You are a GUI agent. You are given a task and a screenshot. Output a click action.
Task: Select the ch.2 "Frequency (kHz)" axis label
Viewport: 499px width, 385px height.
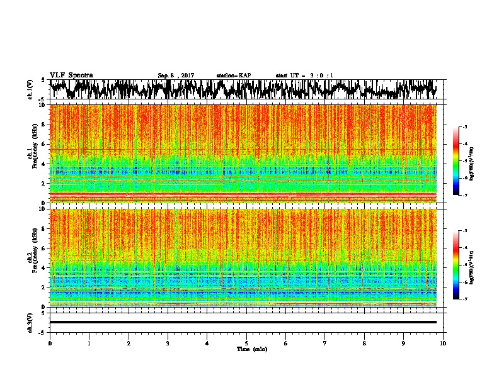35,250
